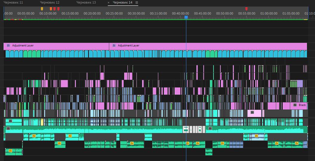315x161 pixels.
Task: Click the fx badge on the audio clip right of the white clips
Action: coord(210,129)
